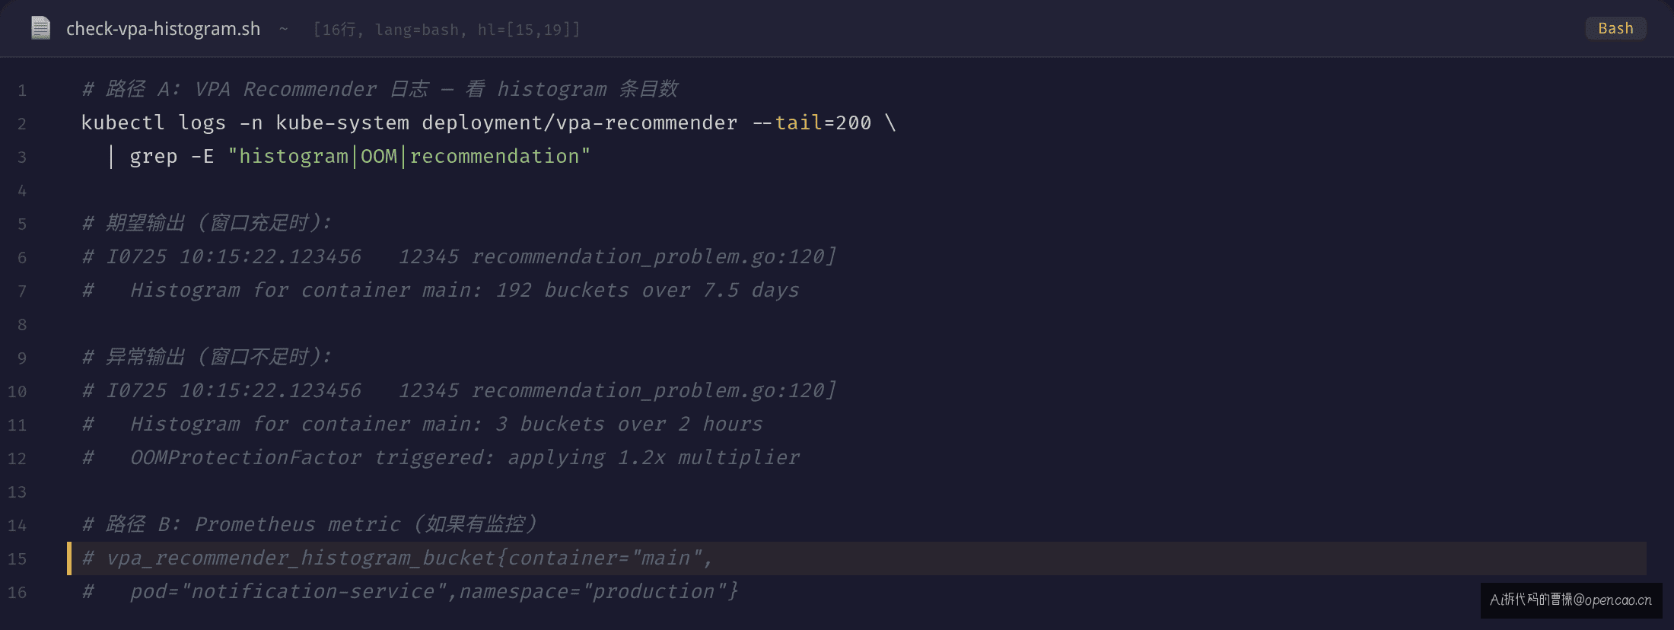
Task: Click highlighted vpa_recommender_histogram_bucket line
Action: click(857, 558)
